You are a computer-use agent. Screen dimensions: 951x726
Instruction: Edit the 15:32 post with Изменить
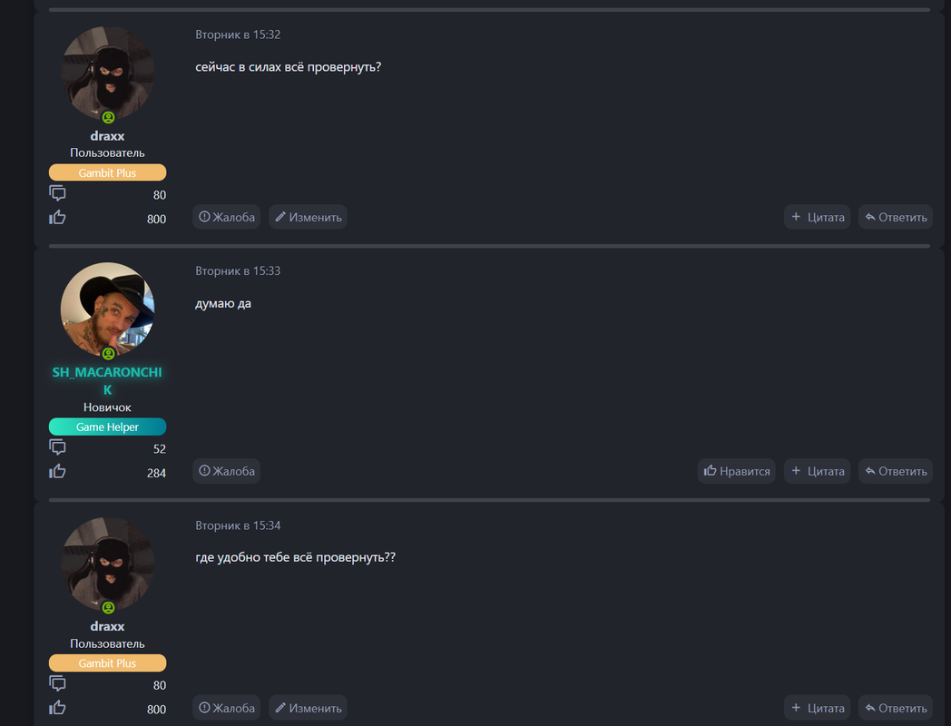(x=309, y=217)
